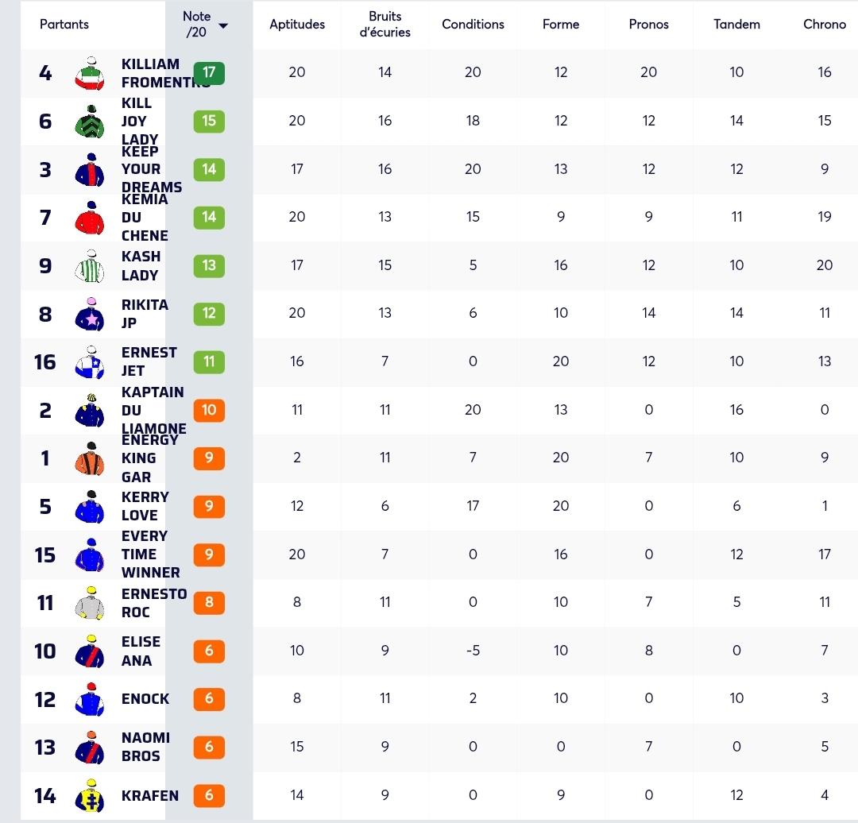This screenshot has height=823, width=858.
Task: Click green note badge 17 for Killiam
Action: tap(209, 73)
